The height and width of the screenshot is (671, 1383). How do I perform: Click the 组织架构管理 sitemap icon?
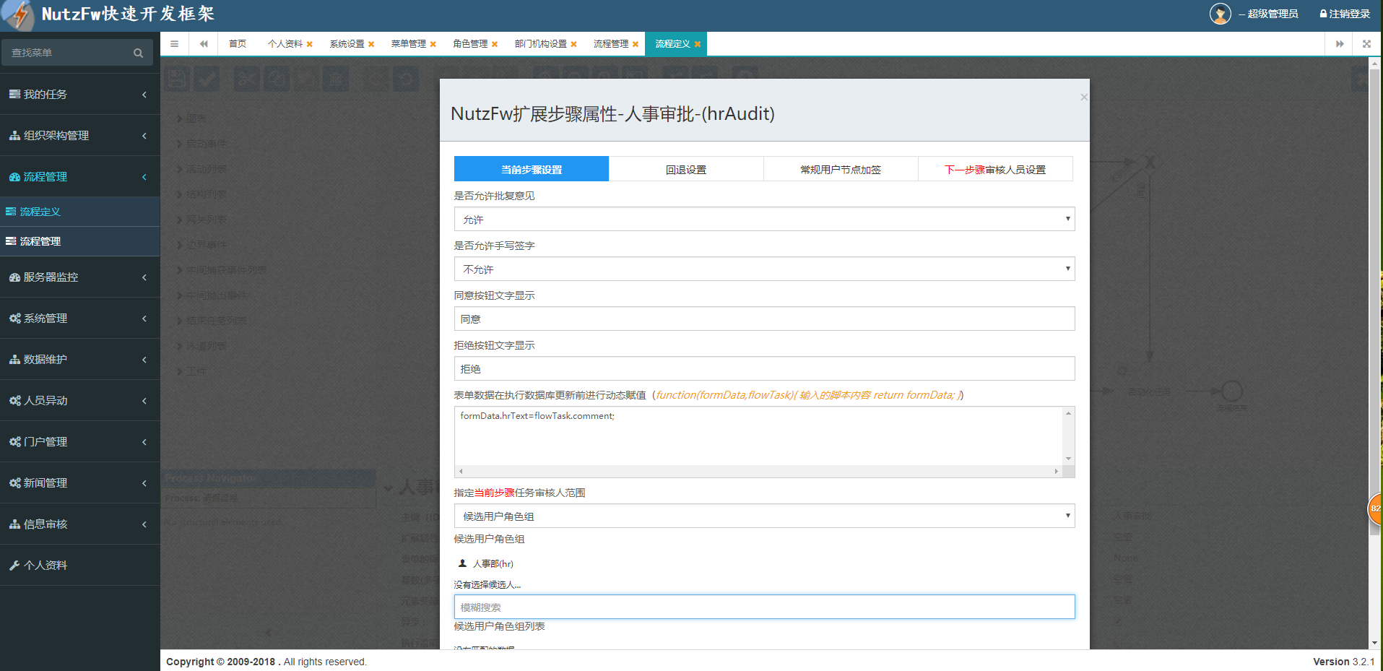[x=14, y=135]
